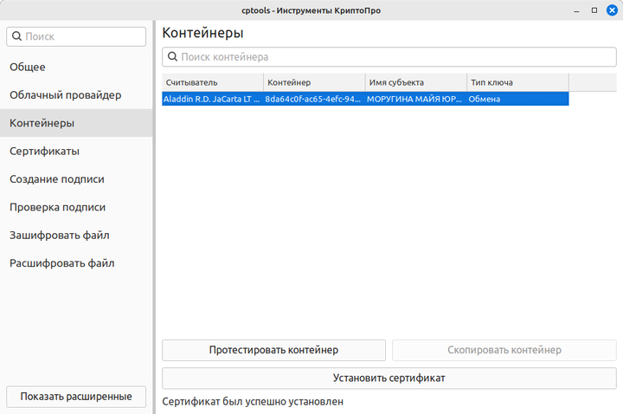The height and width of the screenshot is (414, 623).
Task: Switch to Расшифровать файл section
Action: point(76,263)
